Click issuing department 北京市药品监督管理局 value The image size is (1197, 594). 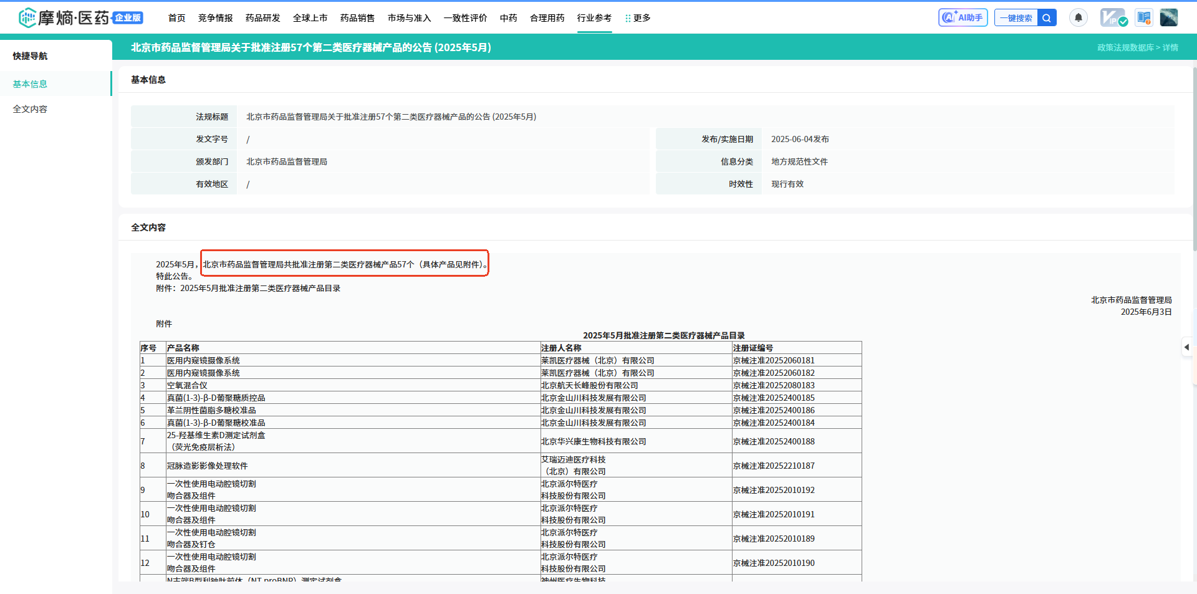tap(287, 161)
